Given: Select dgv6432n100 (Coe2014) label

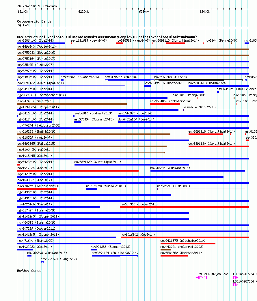Looking at the screenshot, I should 136,119.
